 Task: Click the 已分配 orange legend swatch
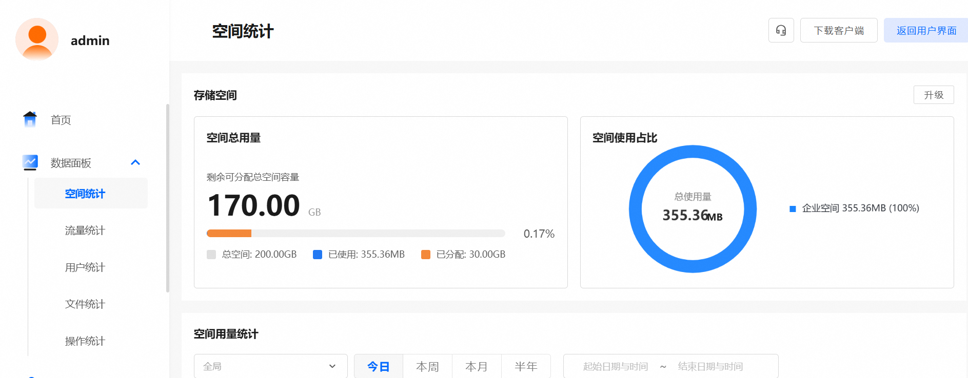(x=426, y=255)
